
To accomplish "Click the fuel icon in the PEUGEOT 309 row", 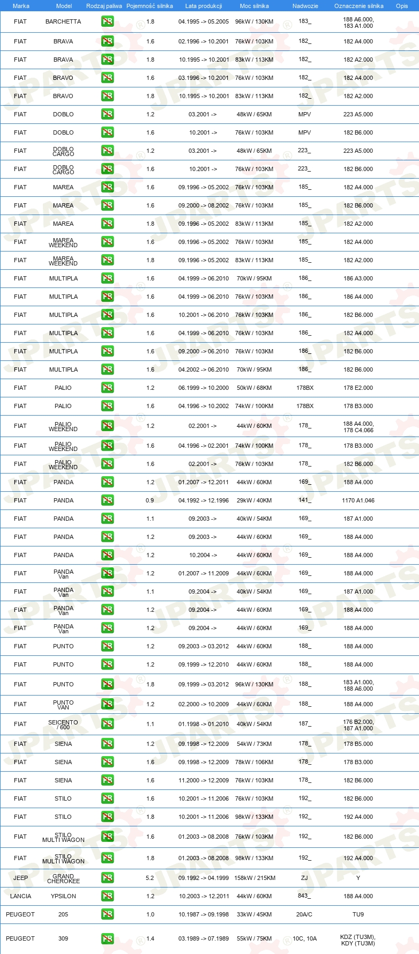I will [x=107, y=938].
